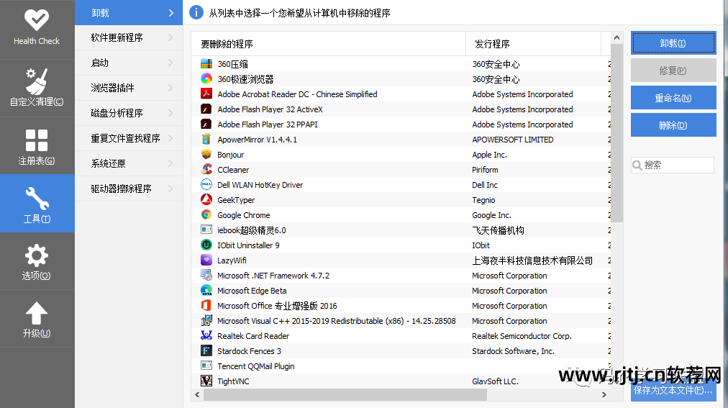Click the 360极速浏览器 icon
This screenshot has height=408, width=728.
[x=206, y=79]
